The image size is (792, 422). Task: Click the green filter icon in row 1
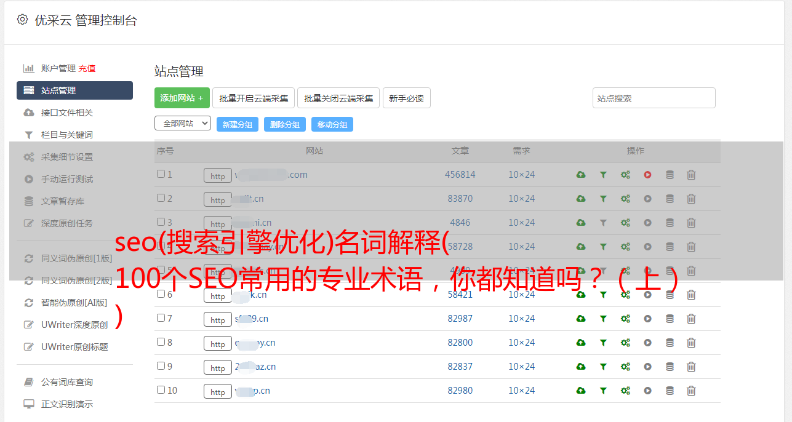pos(603,175)
